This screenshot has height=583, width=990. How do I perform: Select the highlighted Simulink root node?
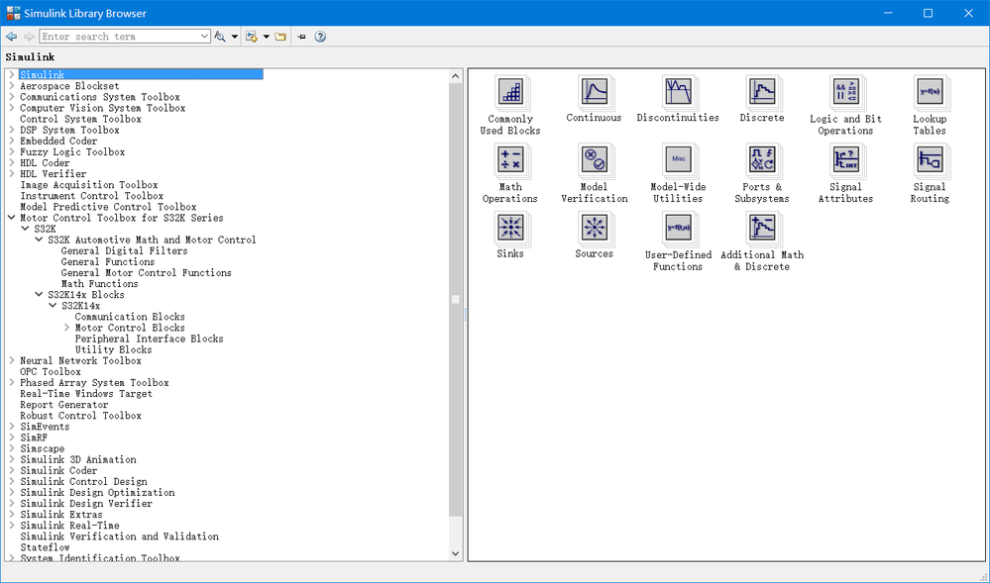(x=141, y=74)
